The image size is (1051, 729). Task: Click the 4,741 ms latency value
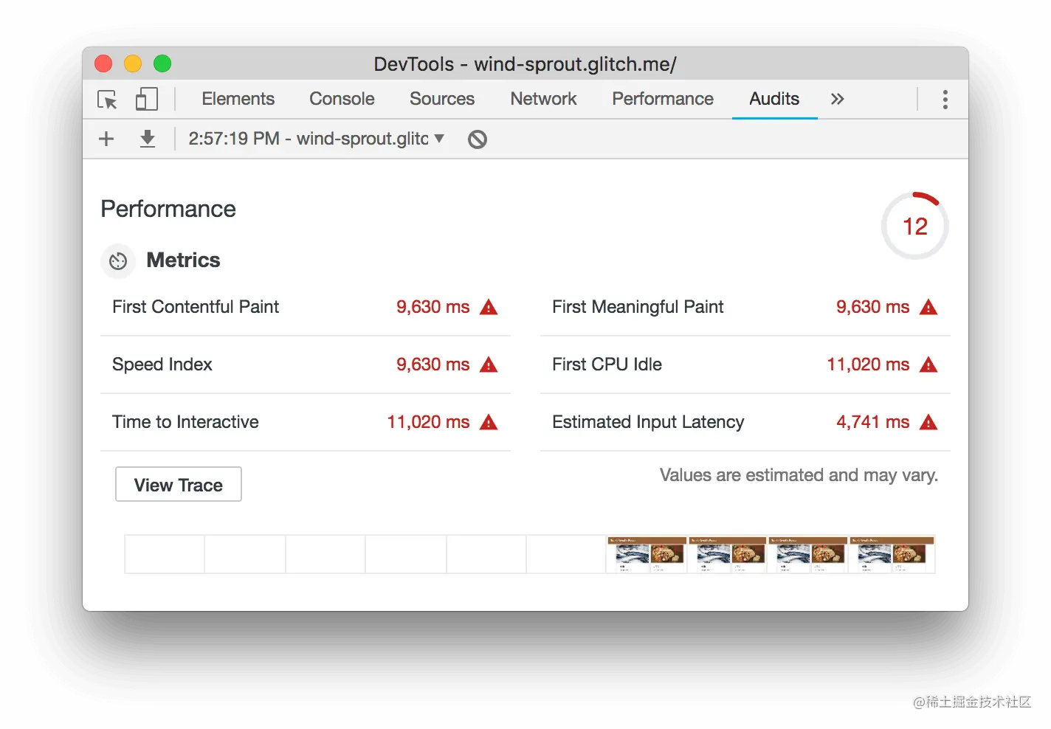872,422
